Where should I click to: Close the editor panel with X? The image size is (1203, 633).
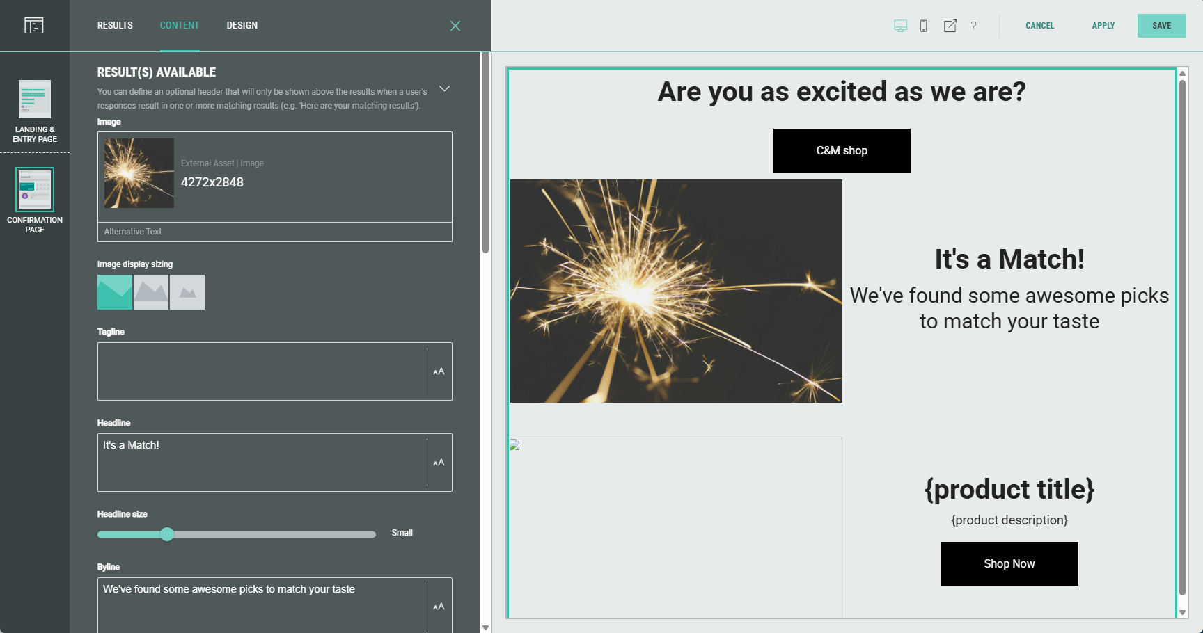click(x=455, y=26)
